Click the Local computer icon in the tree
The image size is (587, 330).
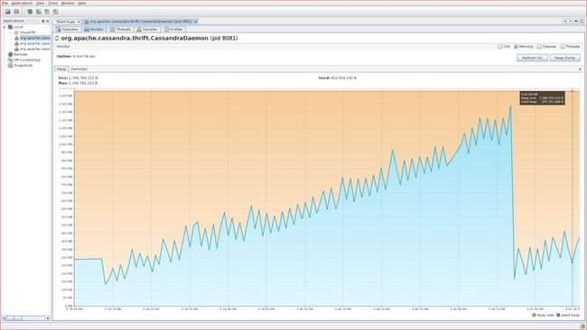pyautogui.click(x=11, y=27)
